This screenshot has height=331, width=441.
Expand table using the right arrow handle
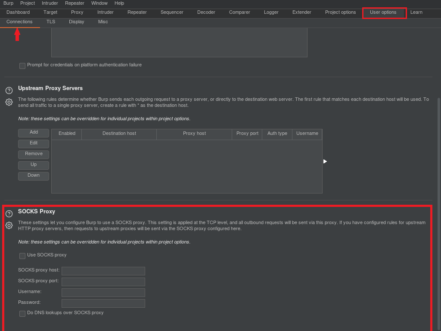tap(325, 161)
